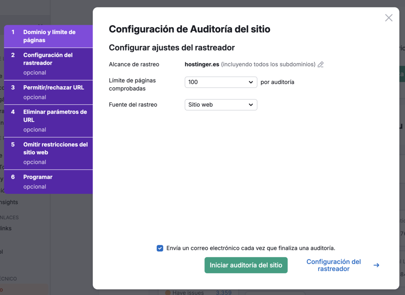Click the hostinger.es domain name

(x=202, y=64)
